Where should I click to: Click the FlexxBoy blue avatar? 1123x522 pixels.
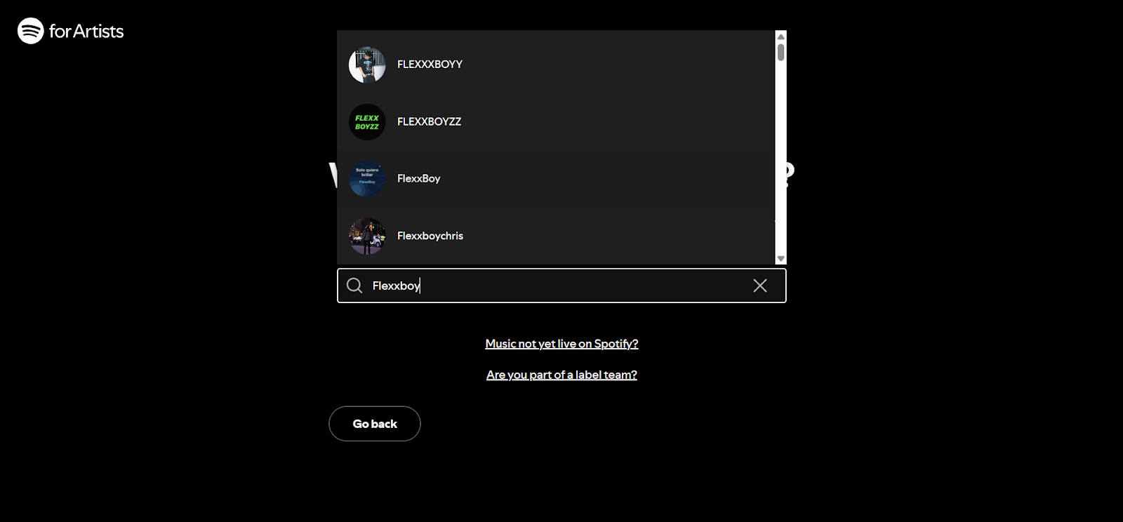tap(367, 179)
